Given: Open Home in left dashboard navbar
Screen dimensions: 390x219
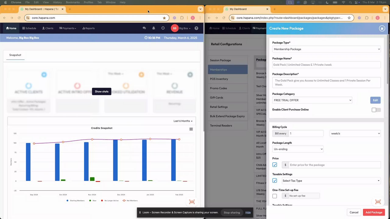Looking at the screenshot, I should pos(11,28).
